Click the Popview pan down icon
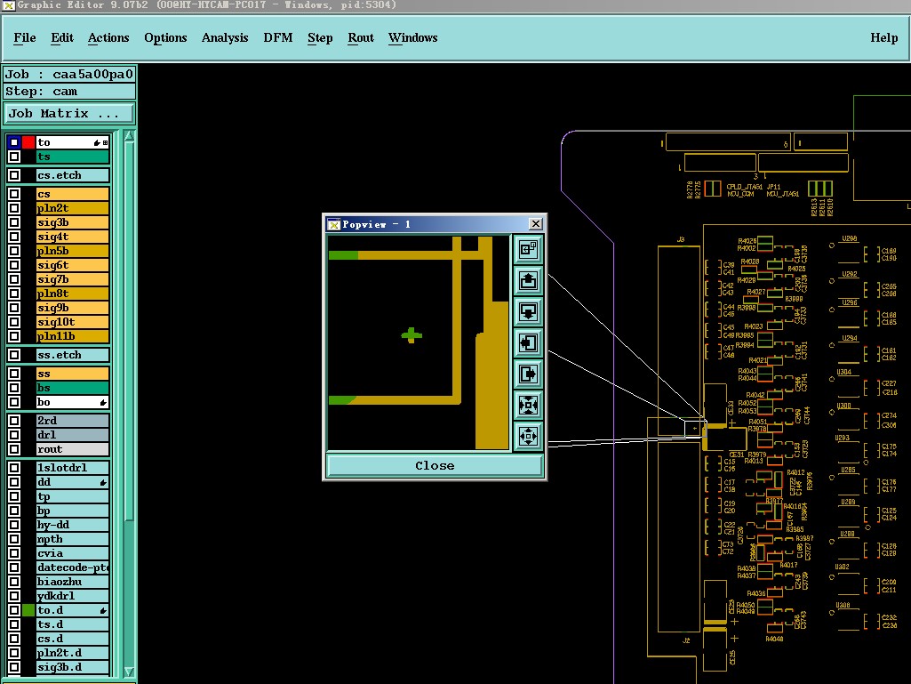The height and width of the screenshot is (684, 911). [528, 312]
